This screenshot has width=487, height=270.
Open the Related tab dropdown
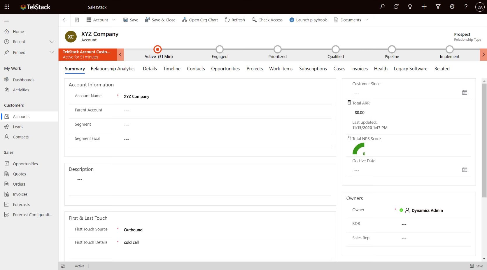click(x=442, y=69)
